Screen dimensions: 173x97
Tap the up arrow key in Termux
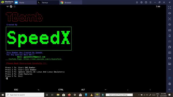[x=150, y=90]
